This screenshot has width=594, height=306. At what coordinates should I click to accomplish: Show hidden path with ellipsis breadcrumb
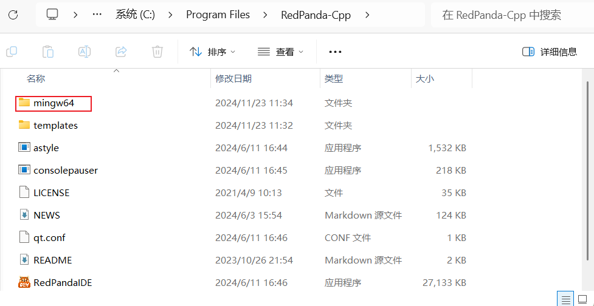coord(97,15)
